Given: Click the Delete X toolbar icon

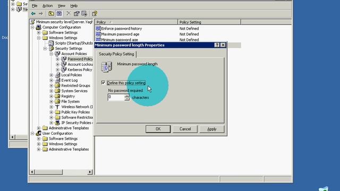Looking at the screenshot, I should [x=69, y=14].
